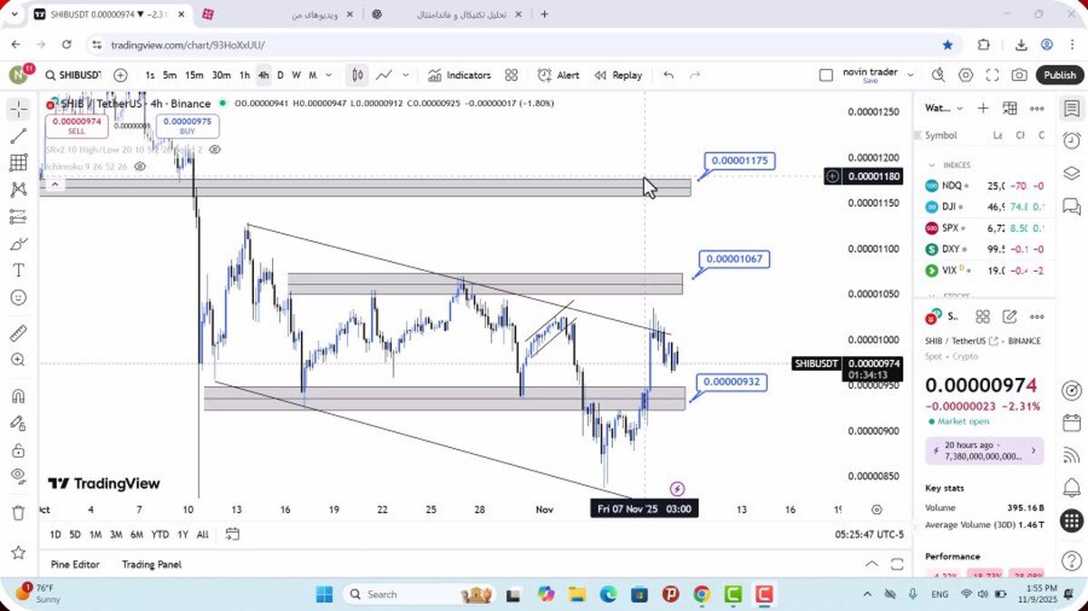Show hidden system tray icons
This screenshot has width=1088, height=611.
(867, 595)
